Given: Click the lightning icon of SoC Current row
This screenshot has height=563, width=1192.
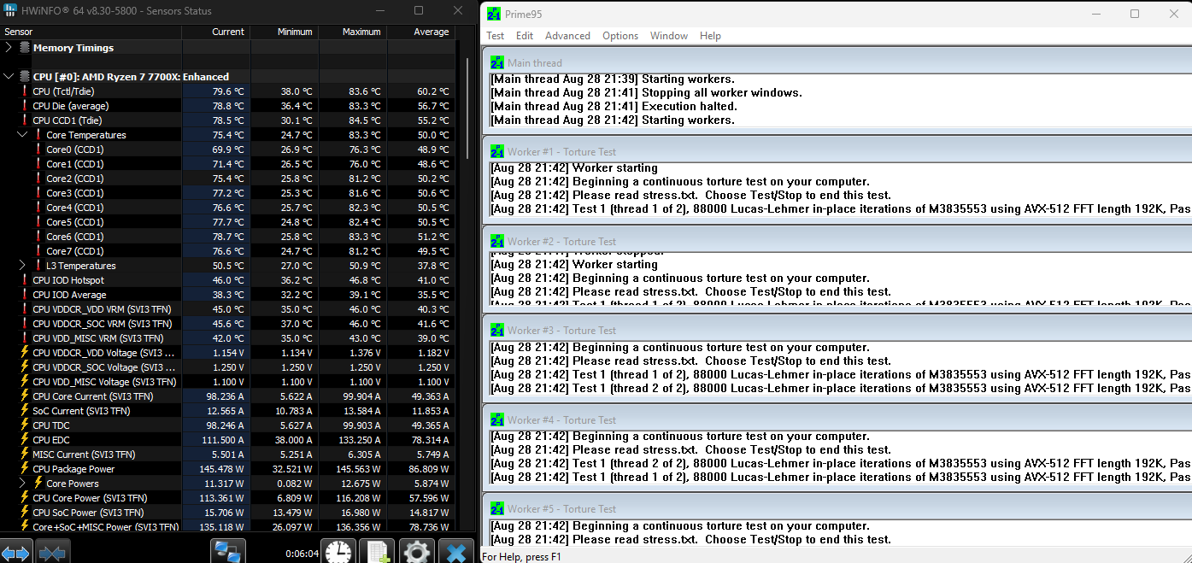Looking at the screenshot, I should (24, 410).
